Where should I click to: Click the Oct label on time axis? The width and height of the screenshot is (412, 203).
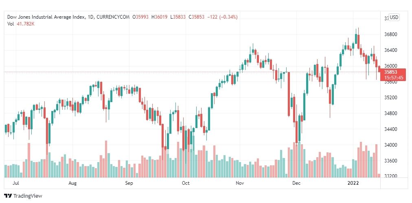coord(186,183)
